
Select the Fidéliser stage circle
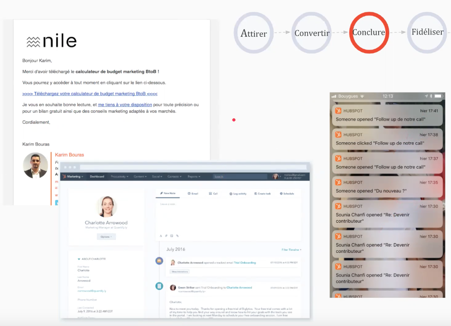click(x=427, y=33)
